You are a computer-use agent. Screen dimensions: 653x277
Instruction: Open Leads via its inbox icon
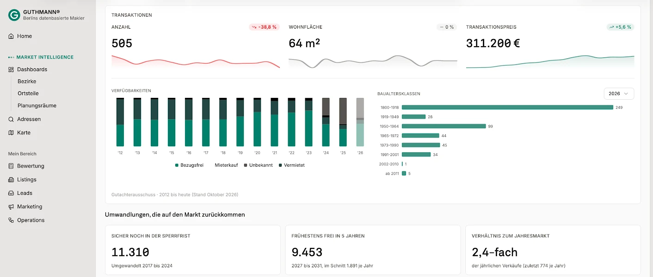click(x=11, y=193)
